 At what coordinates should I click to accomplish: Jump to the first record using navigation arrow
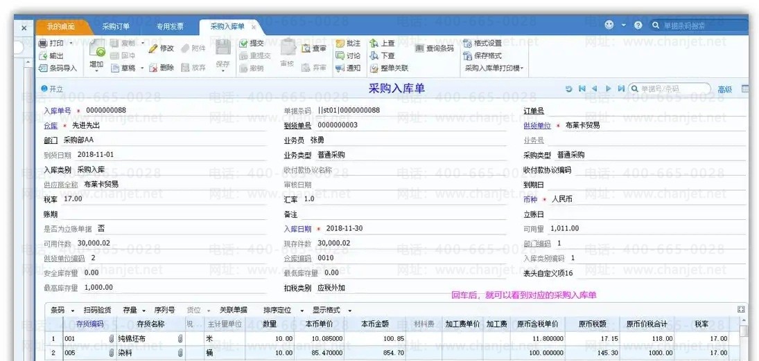[582, 89]
